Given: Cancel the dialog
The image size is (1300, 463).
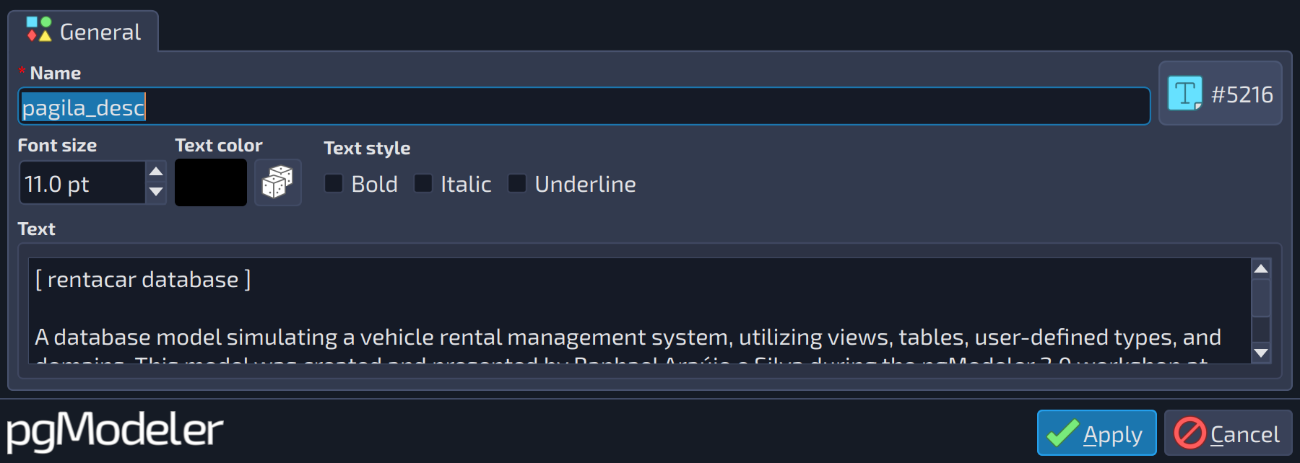Looking at the screenshot, I should point(1228,433).
